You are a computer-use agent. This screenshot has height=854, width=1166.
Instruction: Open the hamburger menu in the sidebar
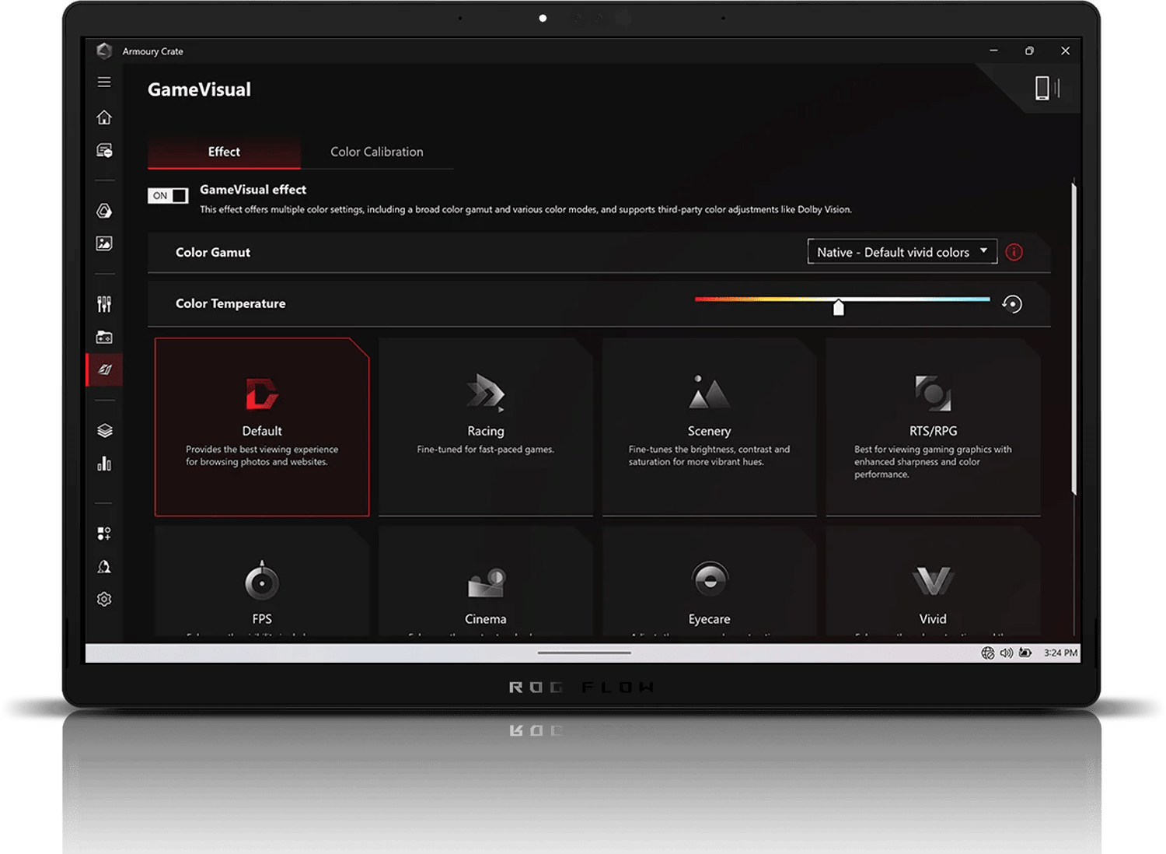coord(104,82)
